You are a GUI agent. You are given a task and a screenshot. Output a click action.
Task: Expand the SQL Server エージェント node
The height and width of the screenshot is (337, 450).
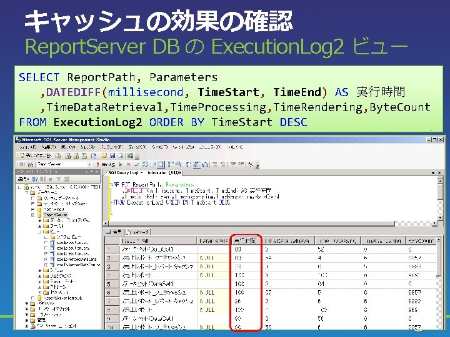pos(27,326)
